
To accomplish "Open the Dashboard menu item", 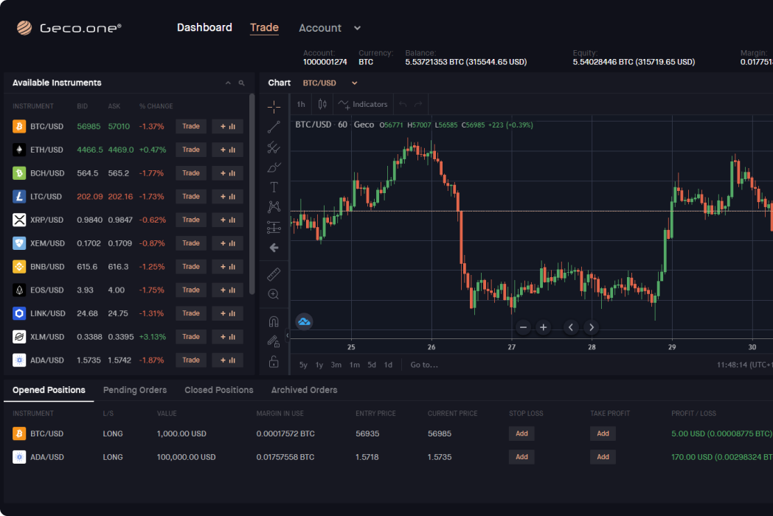I will 204,27.
